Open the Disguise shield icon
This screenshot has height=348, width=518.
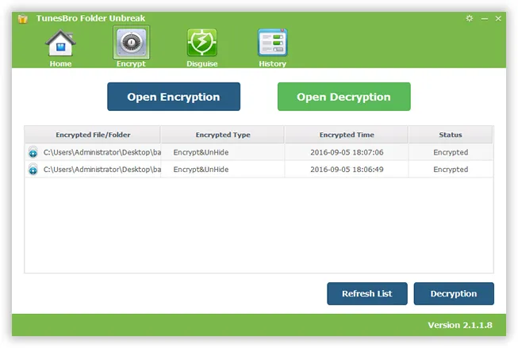point(201,43)
